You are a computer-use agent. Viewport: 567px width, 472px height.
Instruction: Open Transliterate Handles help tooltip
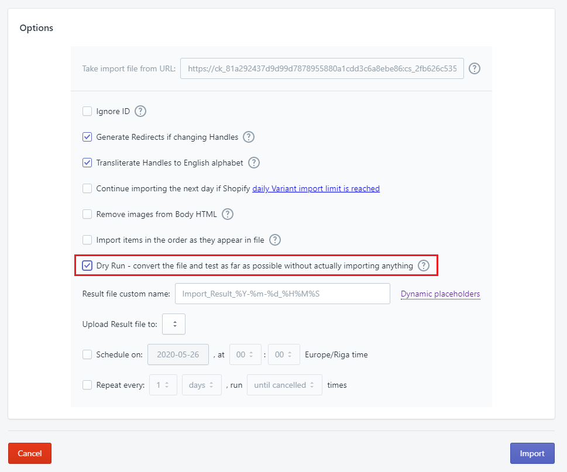253,163
